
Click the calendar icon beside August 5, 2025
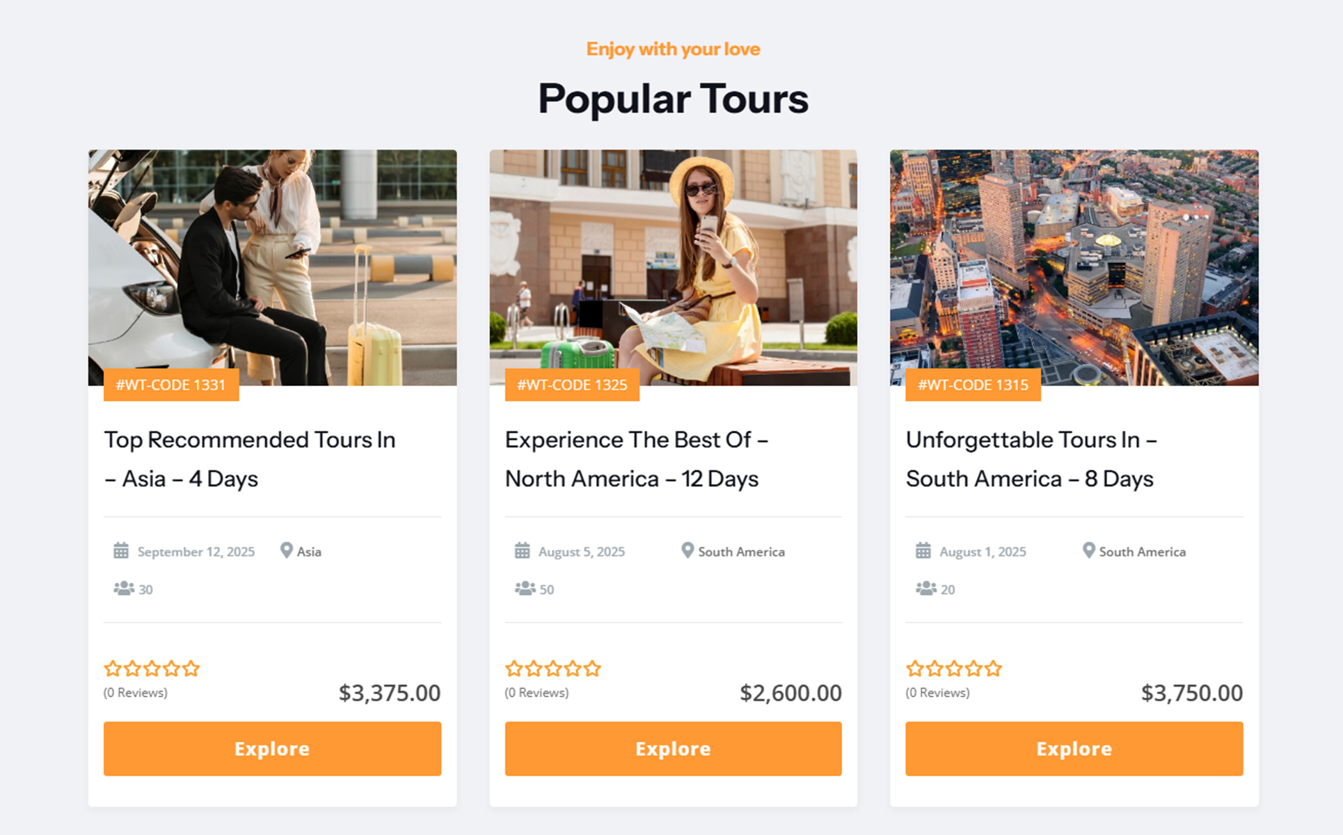tap(522, 551)
